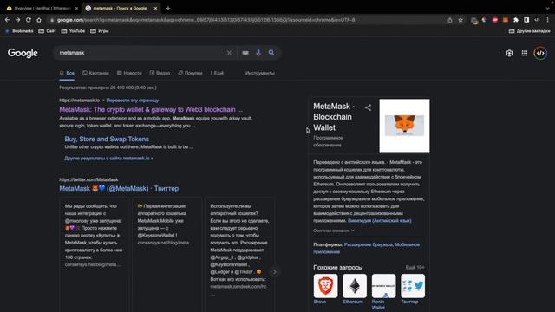Click Перевести эту страницу link

point(133,101)
